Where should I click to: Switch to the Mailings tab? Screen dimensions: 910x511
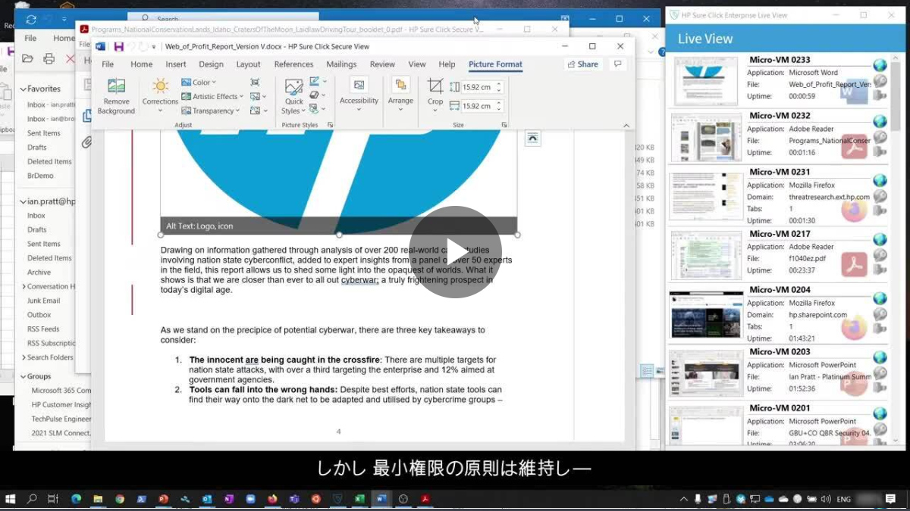point(341,64)
